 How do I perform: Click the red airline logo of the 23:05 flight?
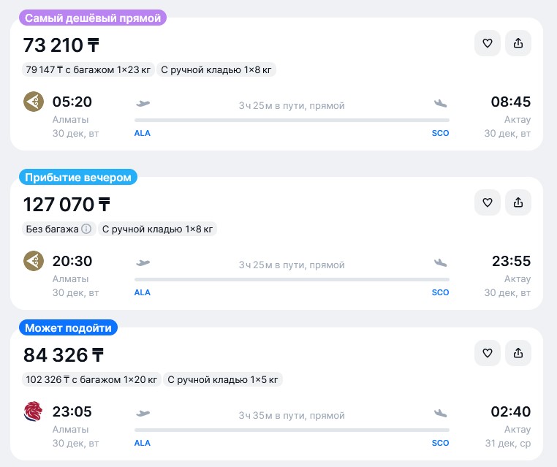(34, 411)
